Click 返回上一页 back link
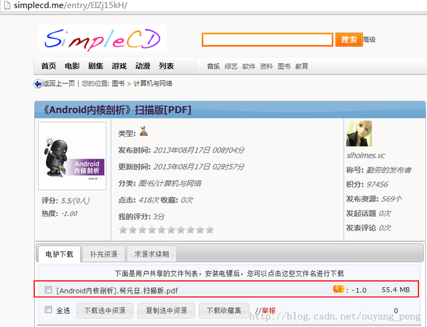Image resolution: width=427 pixels, height=327 pixels. pyautogui.click(x=58, y=84)
